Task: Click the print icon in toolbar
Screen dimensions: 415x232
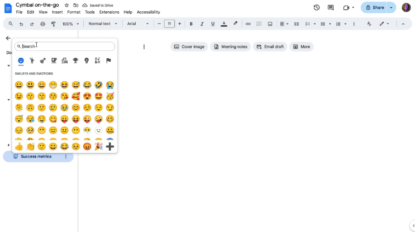Action: pos(43,23)
